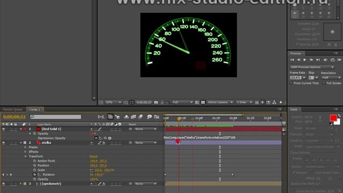Open the magnification 50% dropdown in viewer
343x193 pixels.
113,102
